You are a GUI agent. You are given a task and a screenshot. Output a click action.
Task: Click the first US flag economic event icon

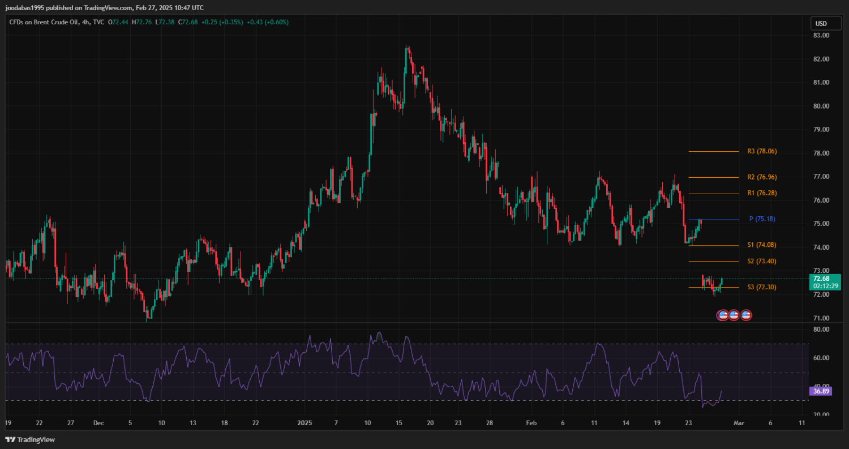point(723,315)
